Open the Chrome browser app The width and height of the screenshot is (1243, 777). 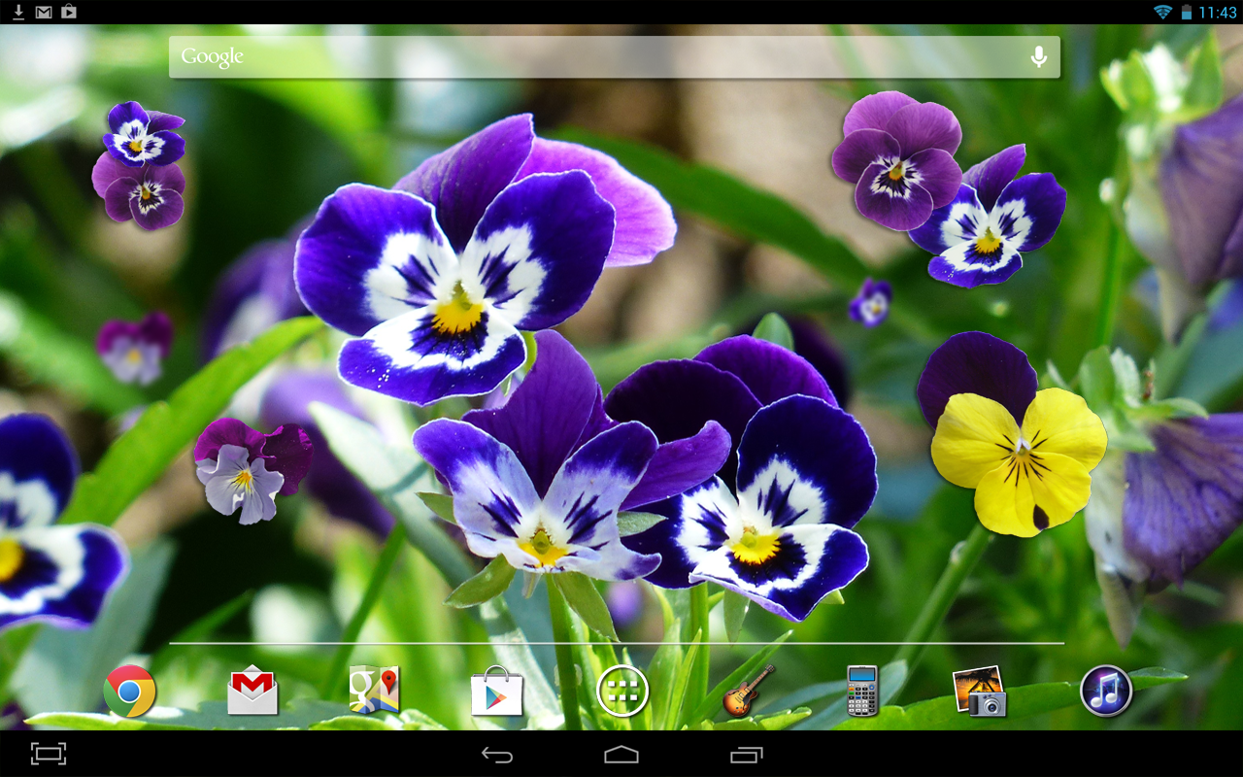click(129, 691)
